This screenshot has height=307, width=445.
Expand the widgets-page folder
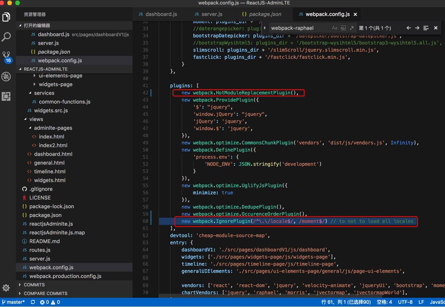[x=56, y=84]
